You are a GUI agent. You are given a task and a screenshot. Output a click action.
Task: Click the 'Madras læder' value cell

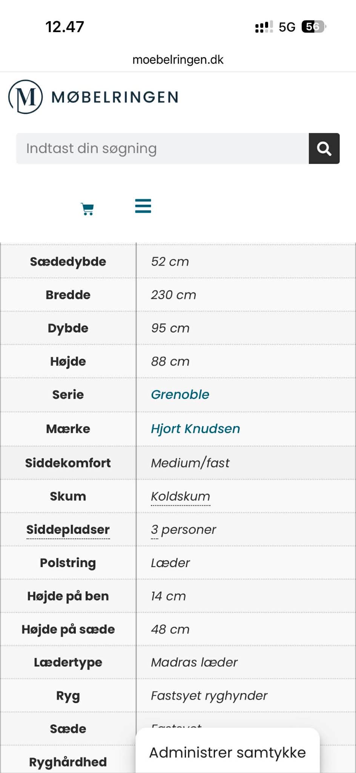(x=194, y=662)
